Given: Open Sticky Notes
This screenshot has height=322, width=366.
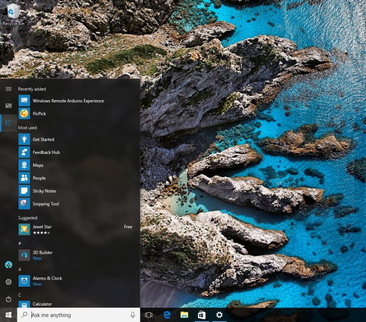Looking at the screenshot, I should [44, 190].
